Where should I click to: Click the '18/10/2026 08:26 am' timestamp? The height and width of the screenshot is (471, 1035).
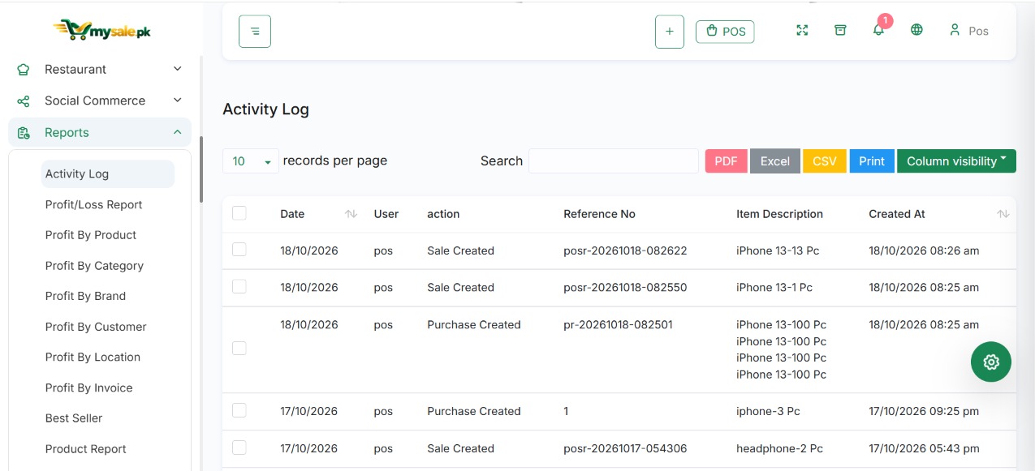(x=924, y=250)
